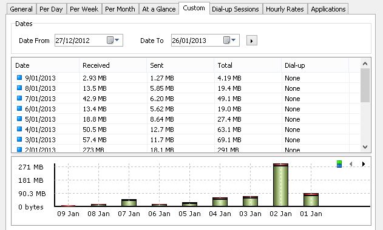
Task: Click the chart next right arrow
Action: [364, 164]
